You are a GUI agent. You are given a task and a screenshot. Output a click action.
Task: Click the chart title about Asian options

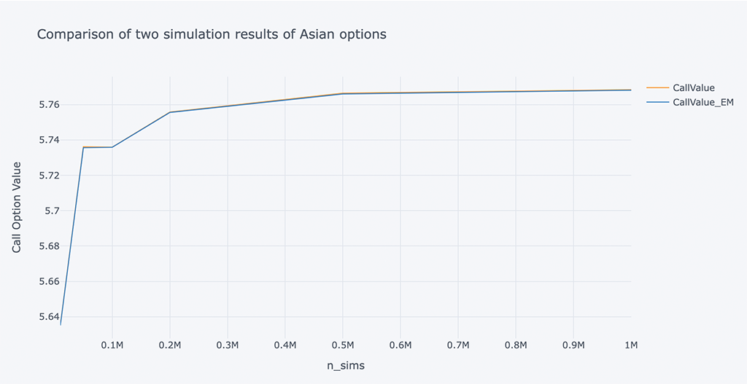(x=212, y=34)
